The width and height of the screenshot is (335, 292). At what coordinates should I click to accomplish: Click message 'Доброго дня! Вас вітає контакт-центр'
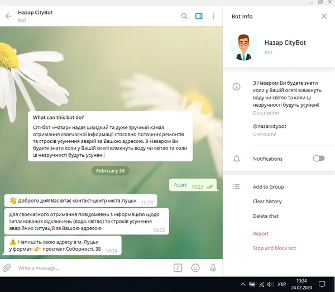pos(80,200)
